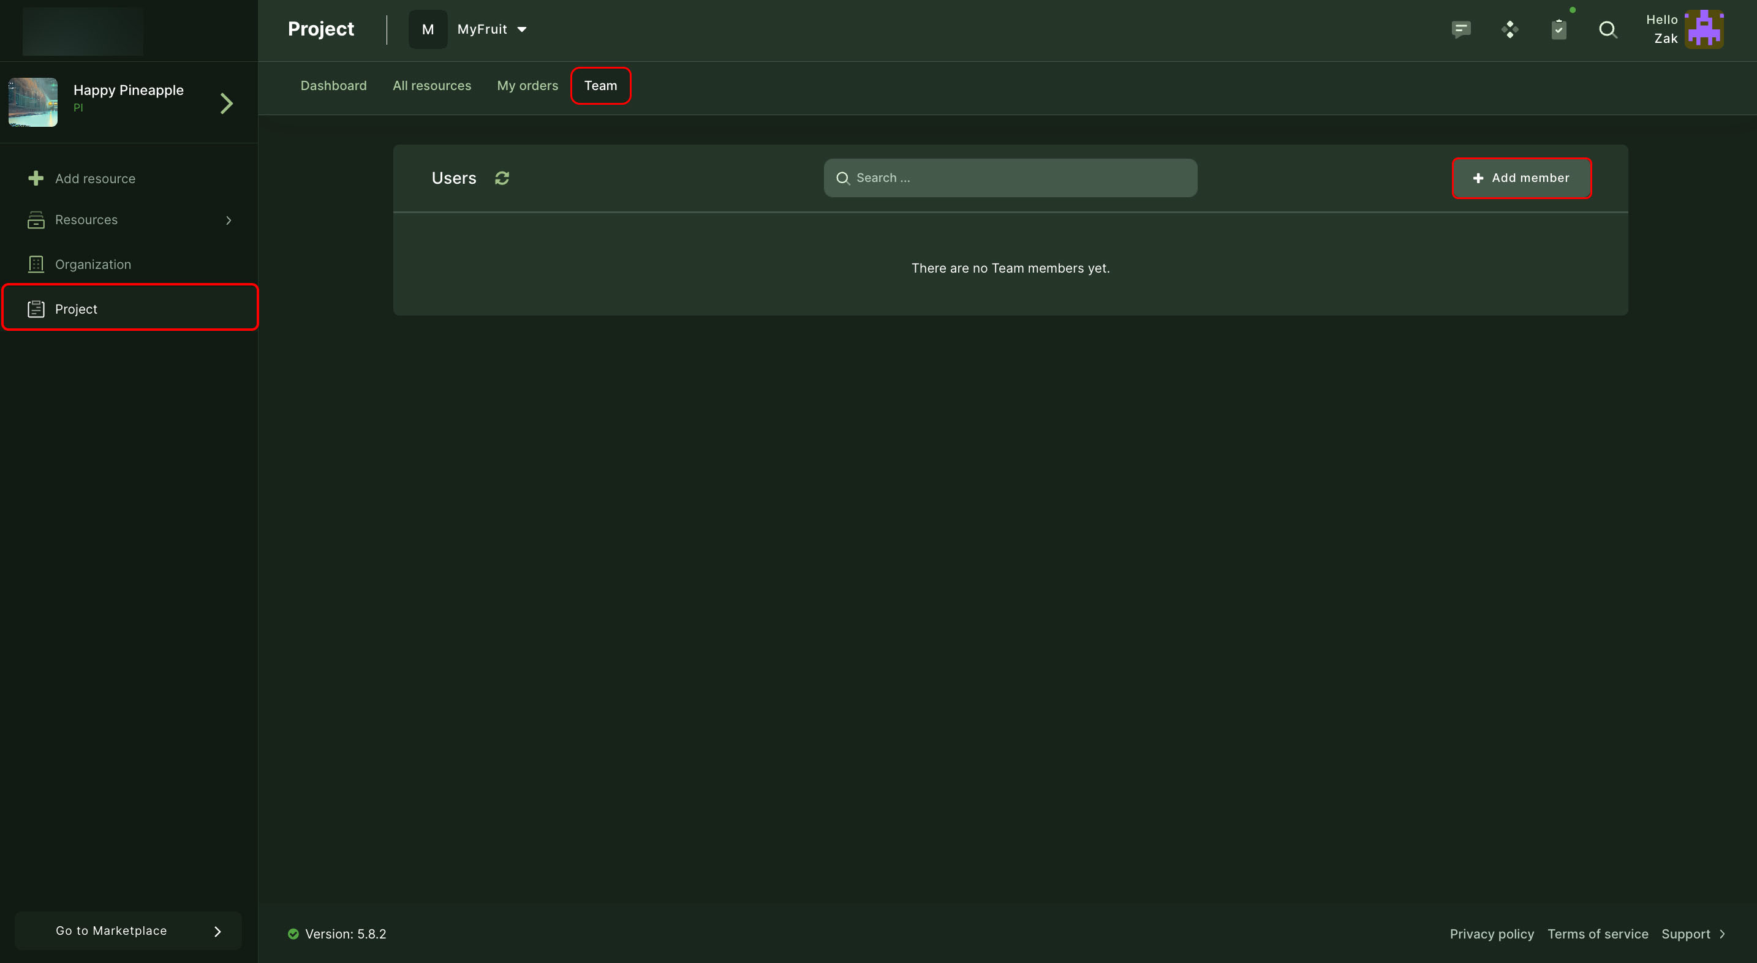Image resolution: width=1757 pixels, height=963 pixels.
Task: Expand the Resources submenu
Action: [229, 221]
